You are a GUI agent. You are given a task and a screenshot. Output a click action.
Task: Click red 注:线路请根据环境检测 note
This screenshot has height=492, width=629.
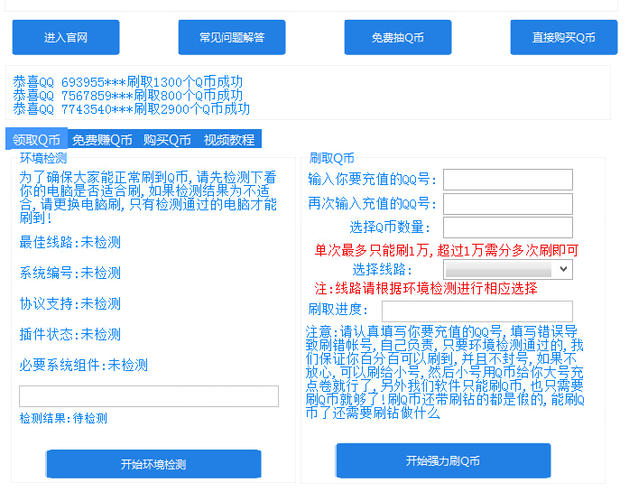click(426, 288)
